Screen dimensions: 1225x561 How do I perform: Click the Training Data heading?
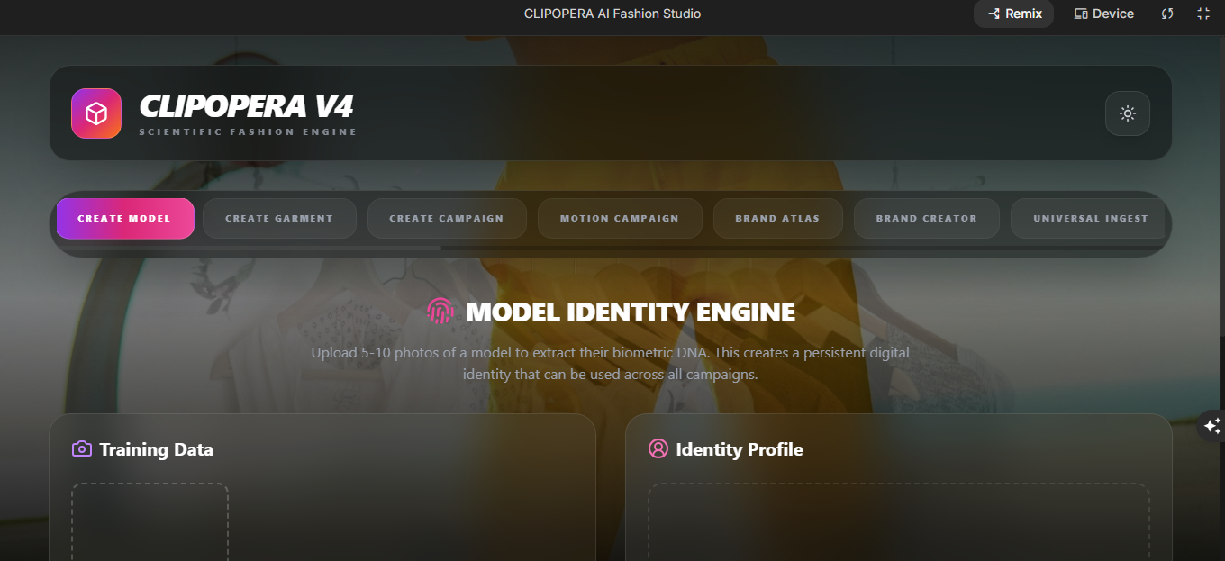pos(157,449)
